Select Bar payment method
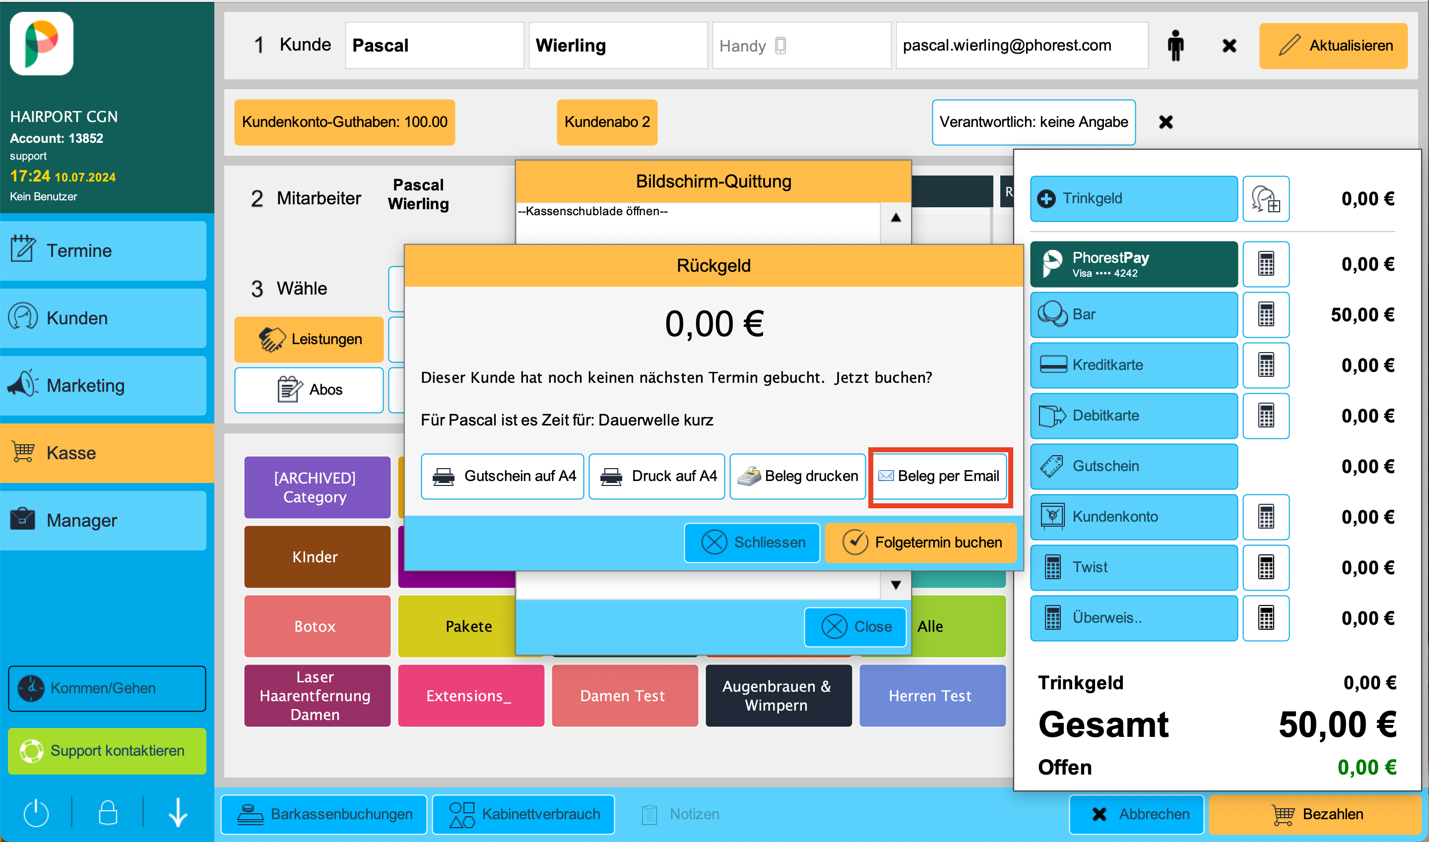The width and height of the screenshot is (1429, 842). 1133,314
